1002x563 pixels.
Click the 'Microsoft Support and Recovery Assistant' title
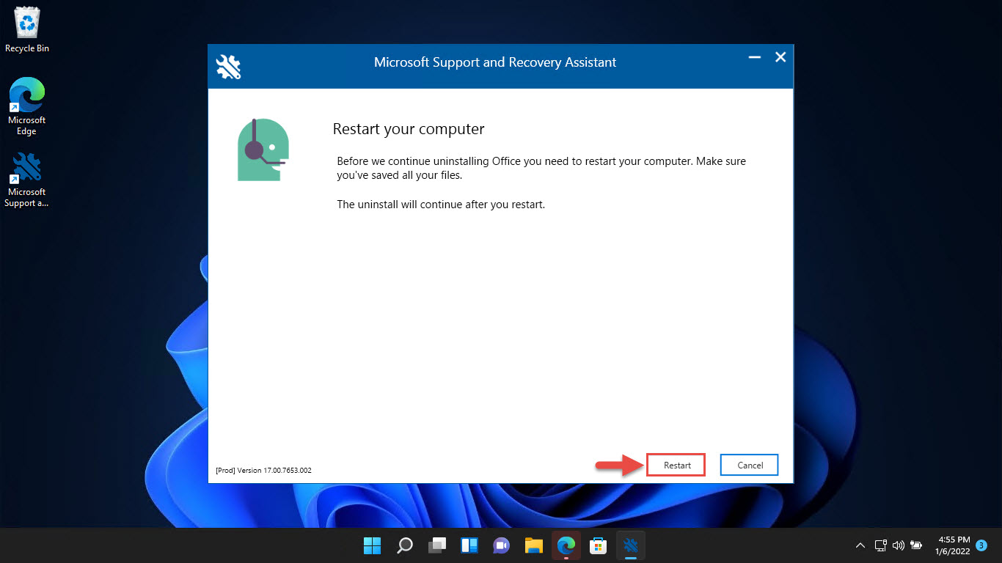(495, 62)
